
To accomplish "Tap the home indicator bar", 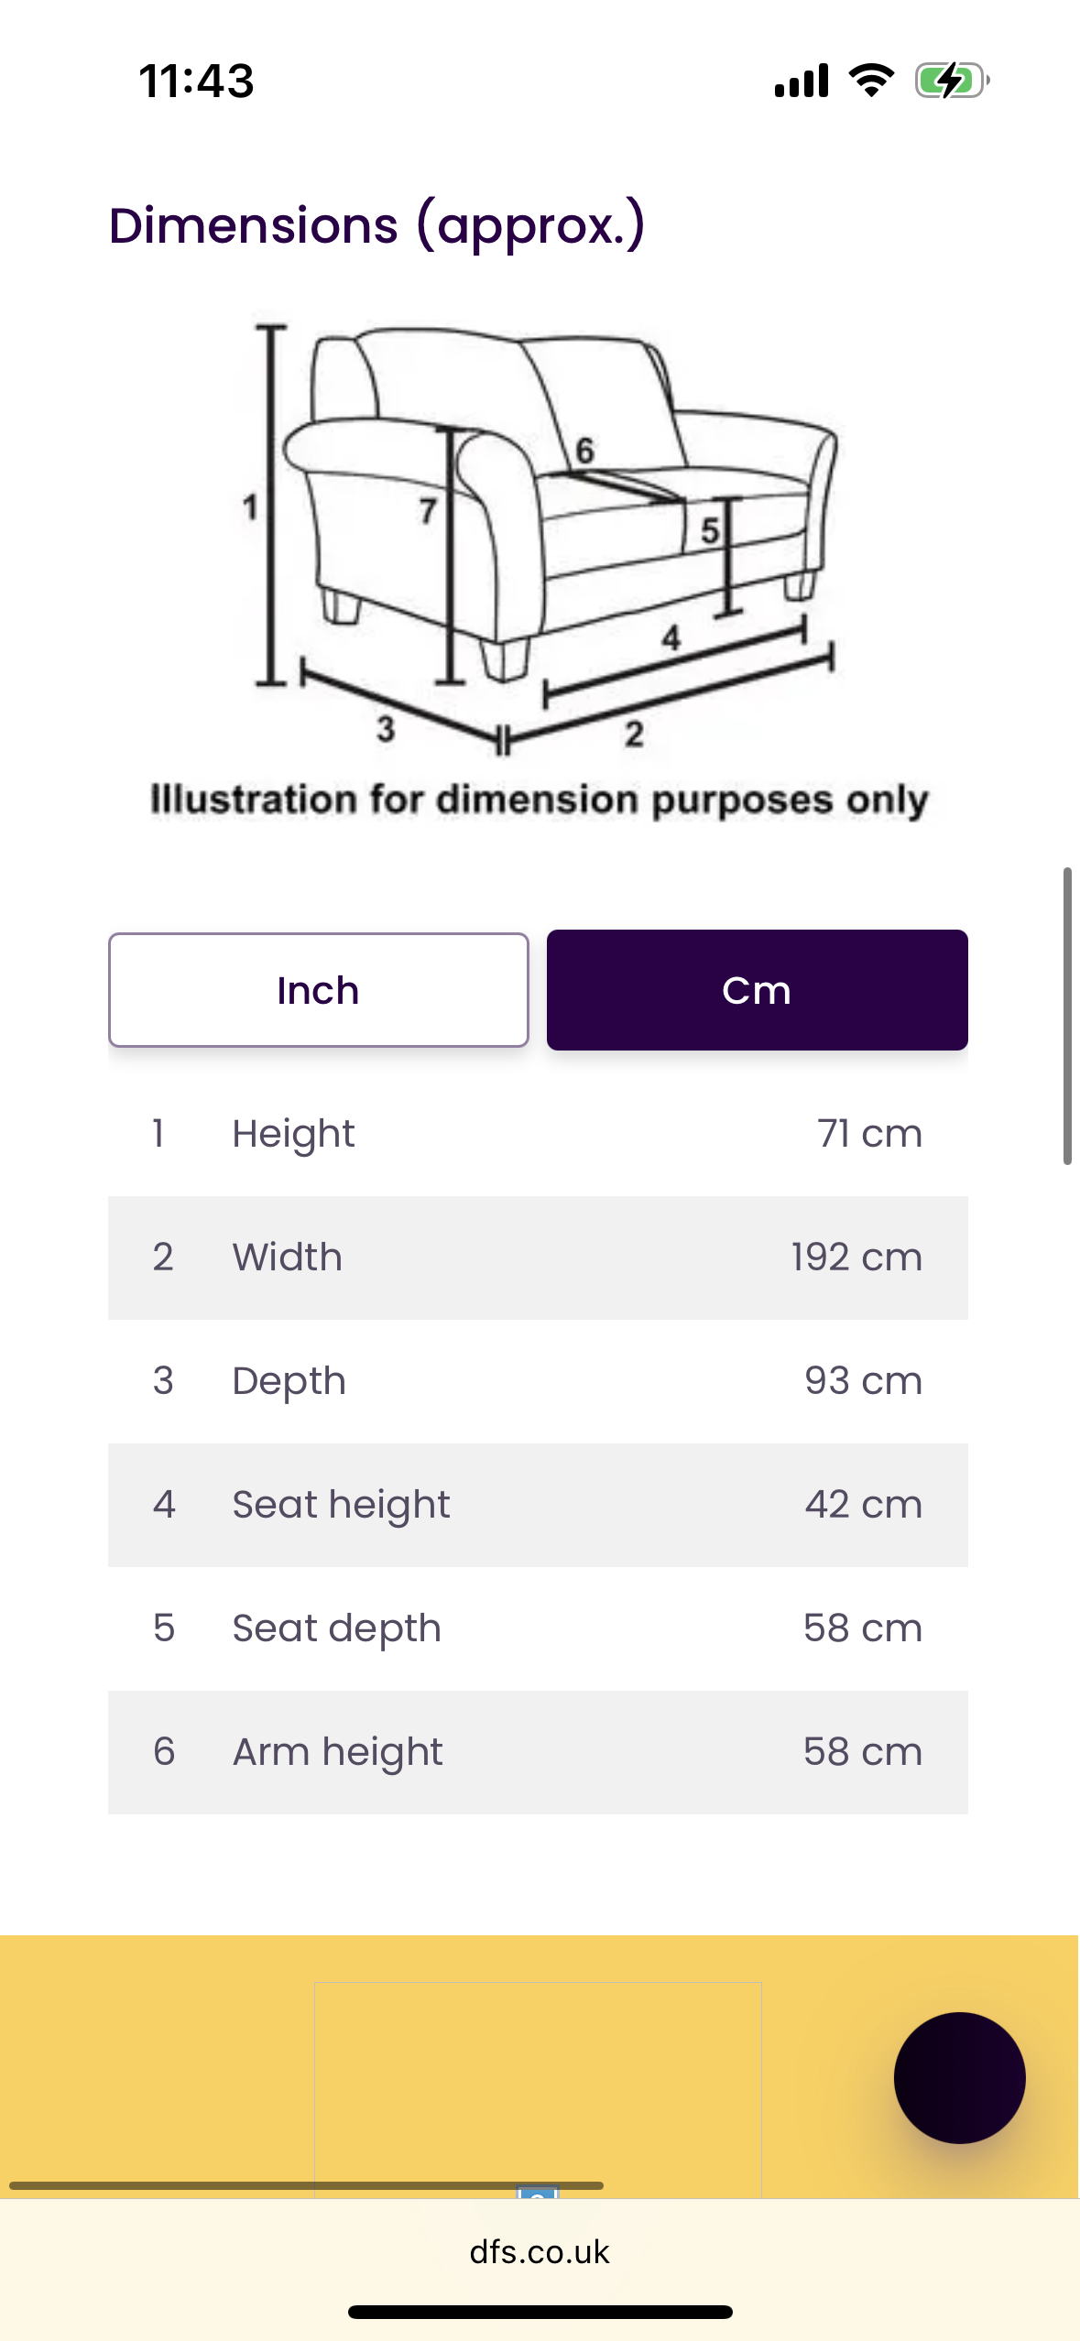I will pyautogui.click(x=540, y=2312).
